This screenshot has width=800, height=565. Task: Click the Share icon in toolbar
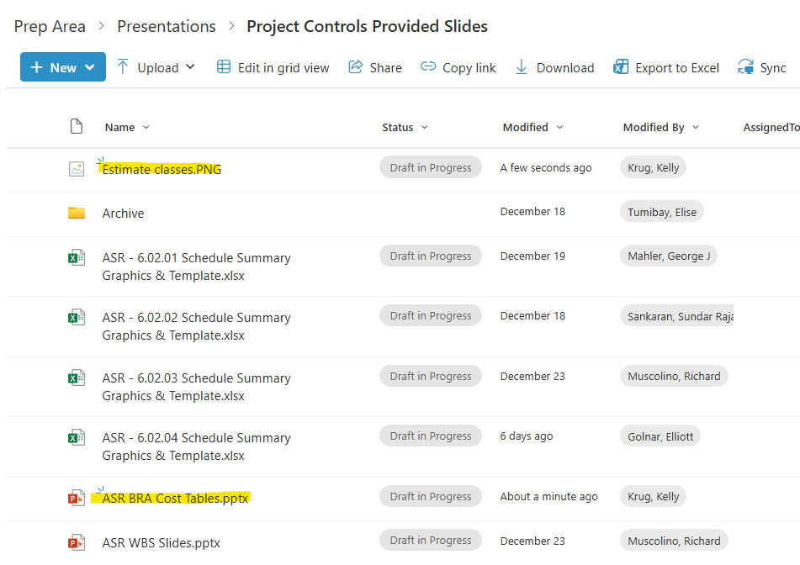(356, 67)
